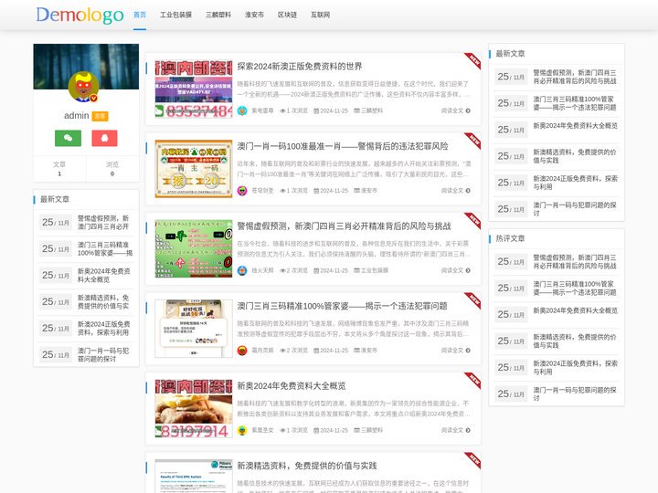
Task: Click the red QQ button under admin
Action: click(104, 138)
